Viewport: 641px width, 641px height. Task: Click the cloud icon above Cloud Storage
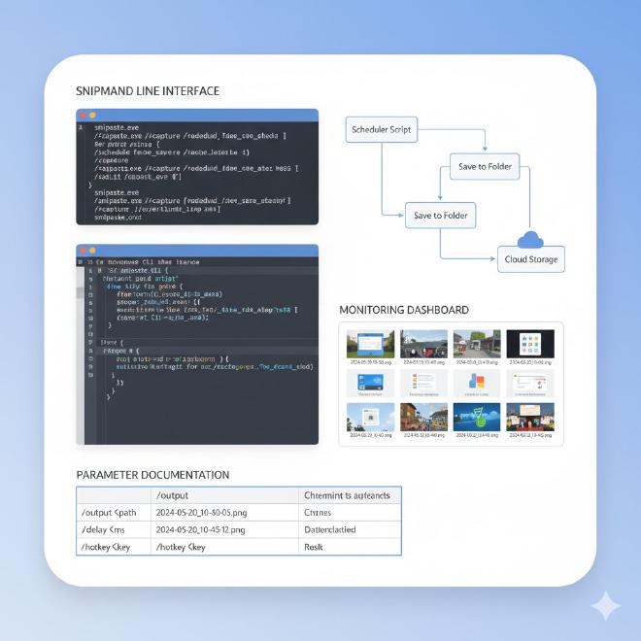[x=531, y=239]
